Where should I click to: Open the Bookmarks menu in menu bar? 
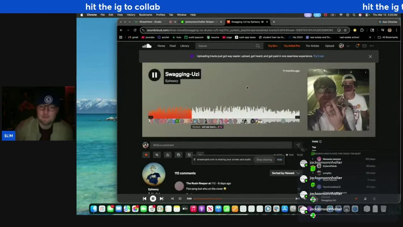click(146, 15)
